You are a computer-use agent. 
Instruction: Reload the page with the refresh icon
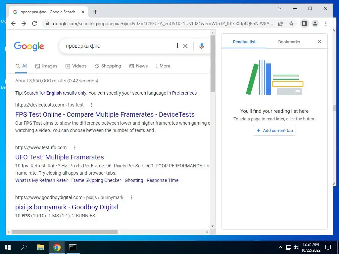pos(34,23)
